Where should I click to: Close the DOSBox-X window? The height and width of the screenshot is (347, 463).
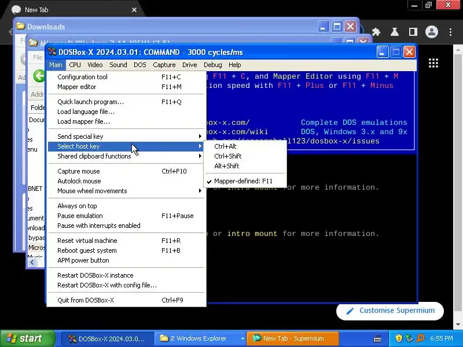click(410, 52)
